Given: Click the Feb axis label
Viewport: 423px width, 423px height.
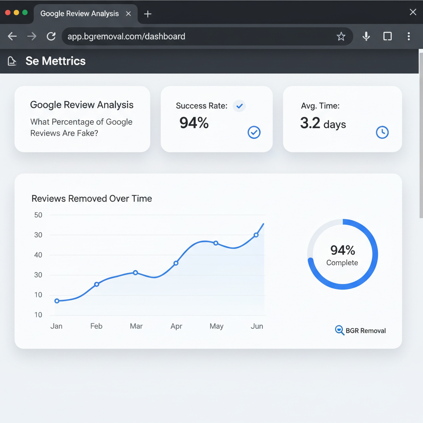Looking at the screenshot, I should [96, 326].
